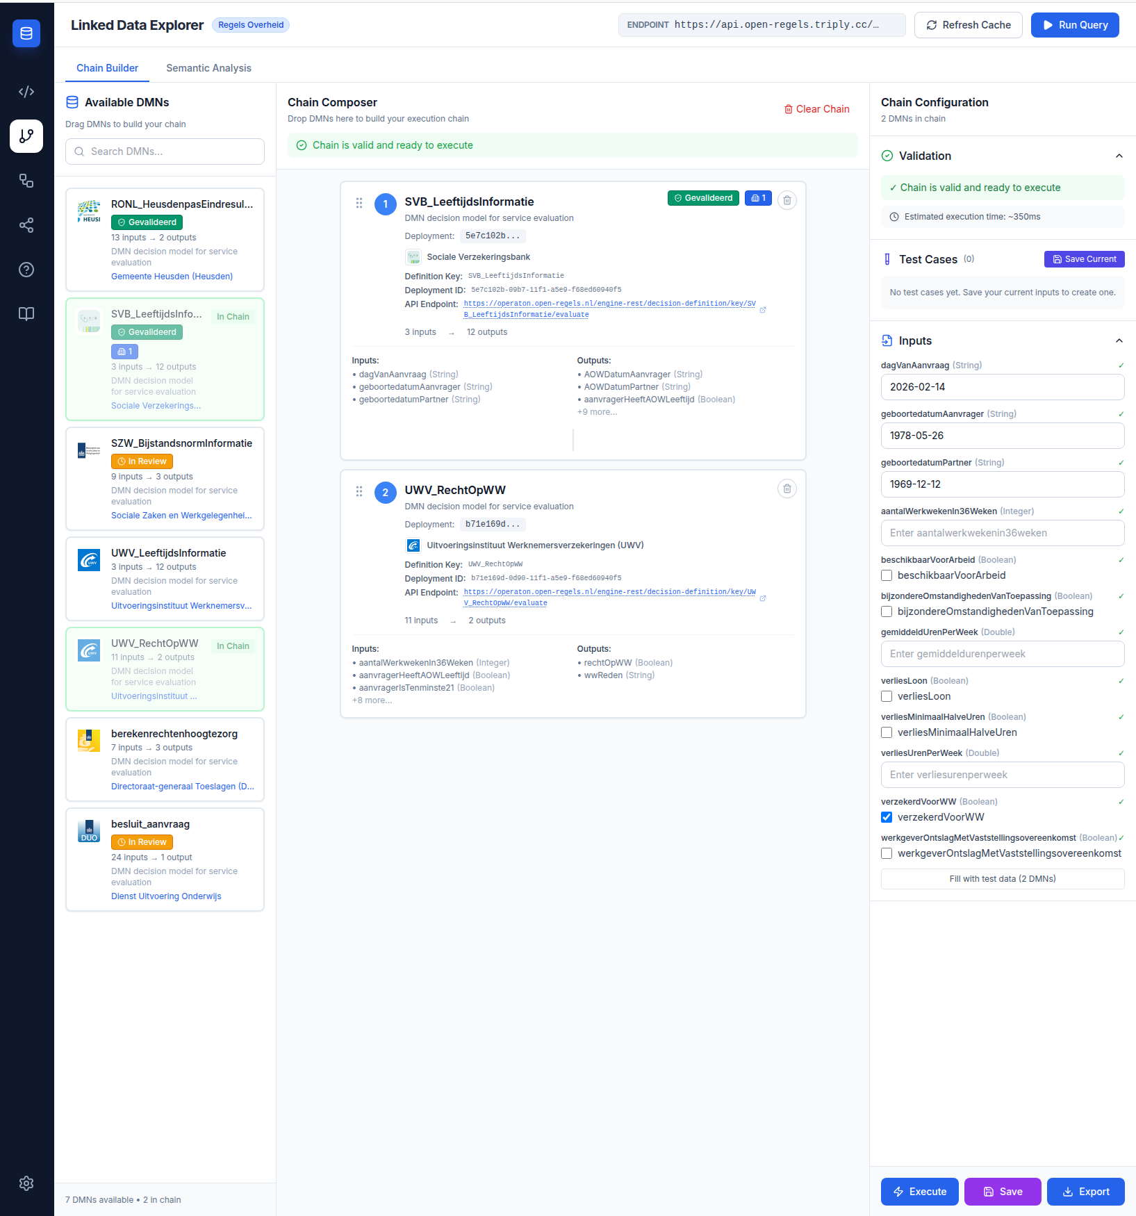Image resolution: width=1136 pixels, height=1216 pixels.
Task: Enable the beschikbaarVoorArbeid checkbox
Action: pyautogui.click(x=887, y=575)
